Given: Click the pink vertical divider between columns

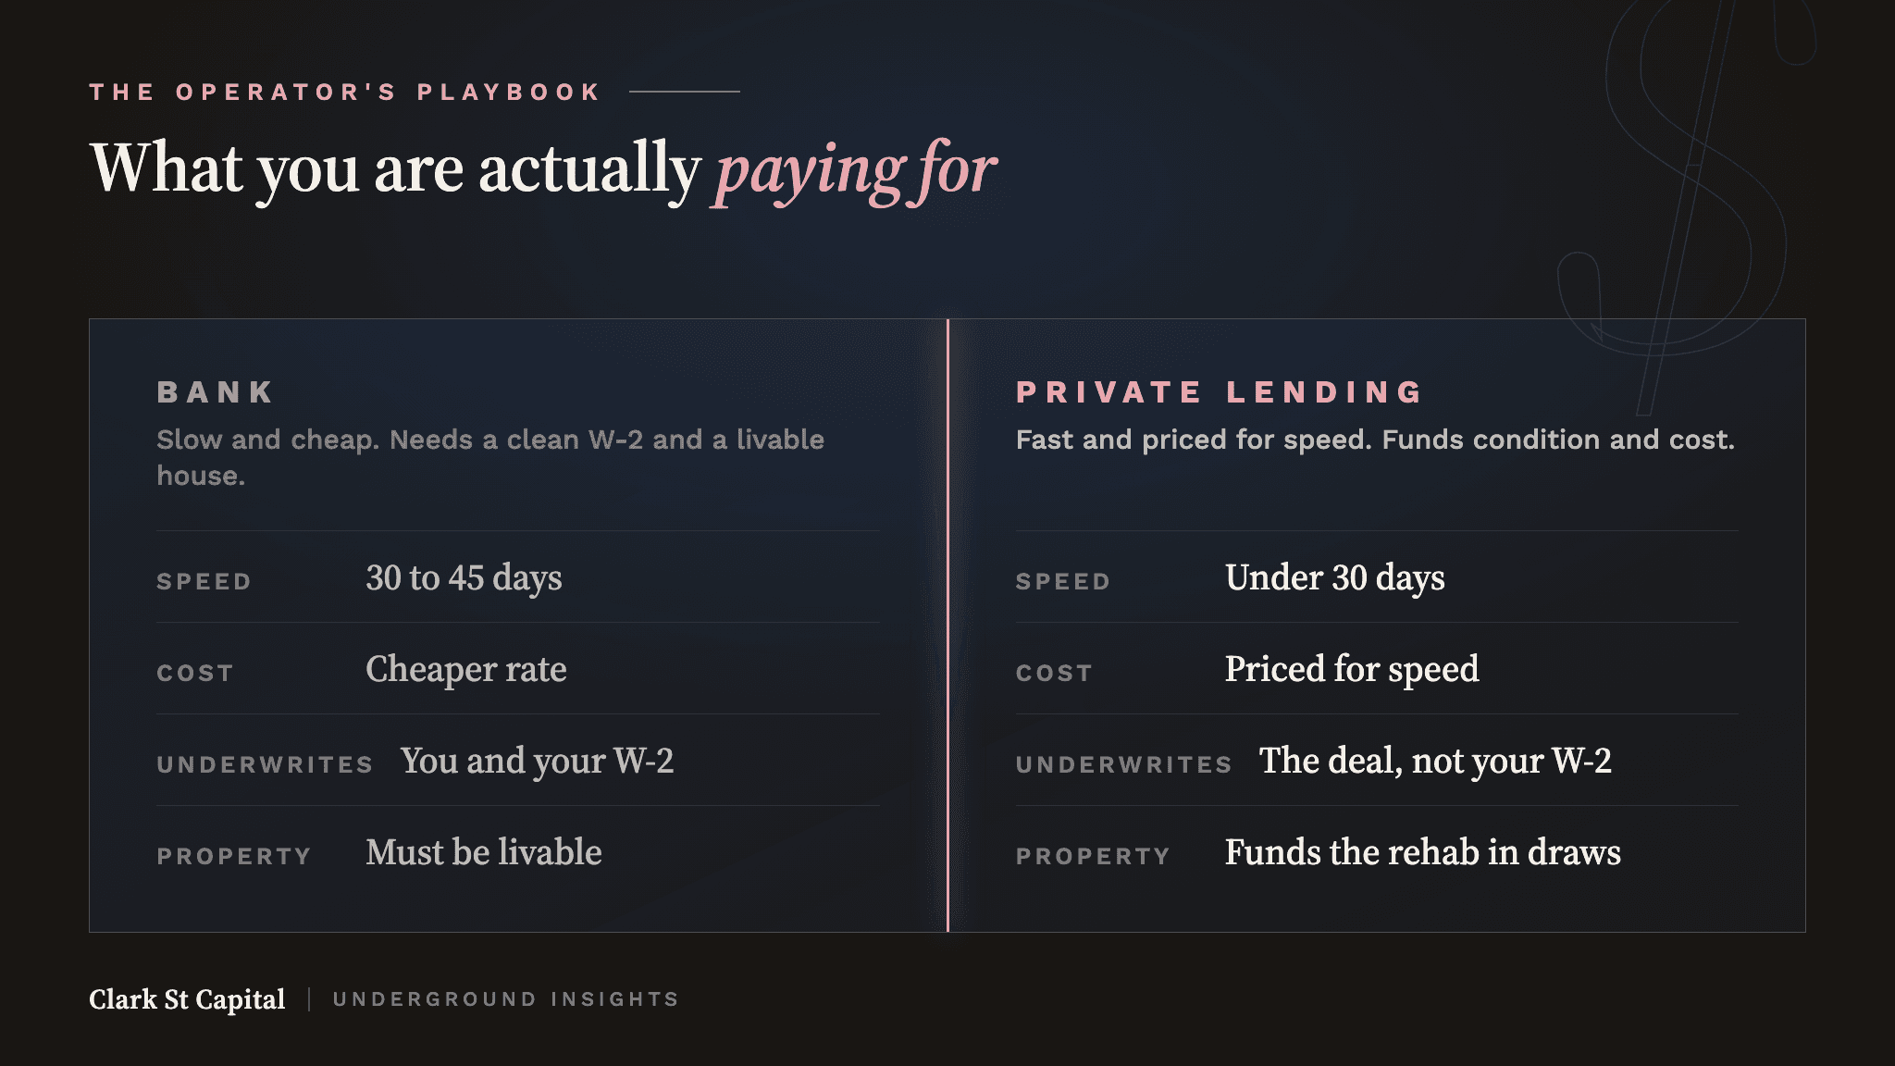Looking at the screenshot, I should pyautogui.click(x=947, y=626).
